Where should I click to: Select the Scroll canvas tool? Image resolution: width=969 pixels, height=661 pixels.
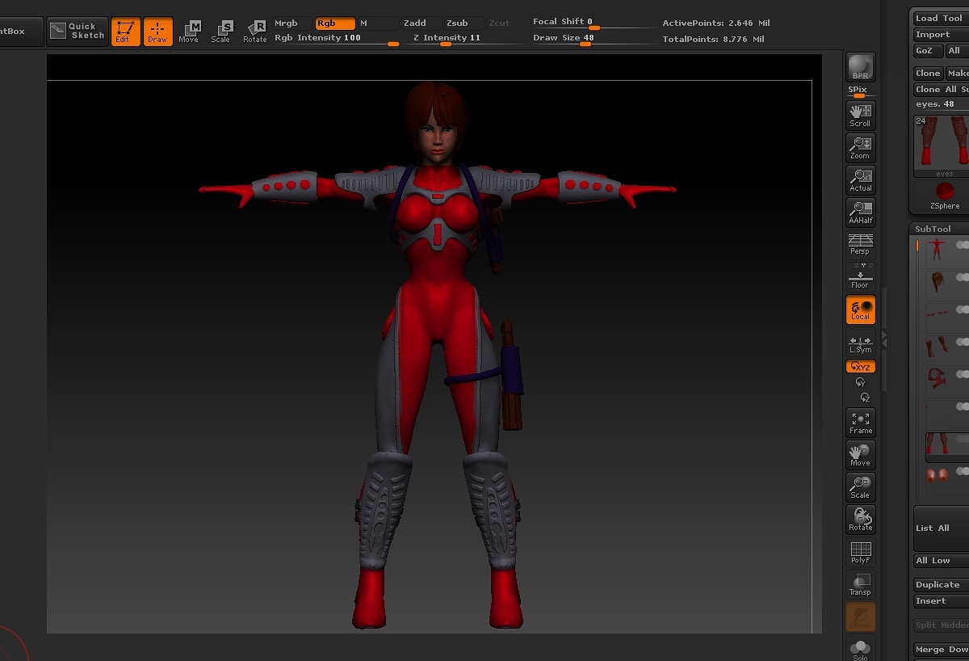[860, 116]
